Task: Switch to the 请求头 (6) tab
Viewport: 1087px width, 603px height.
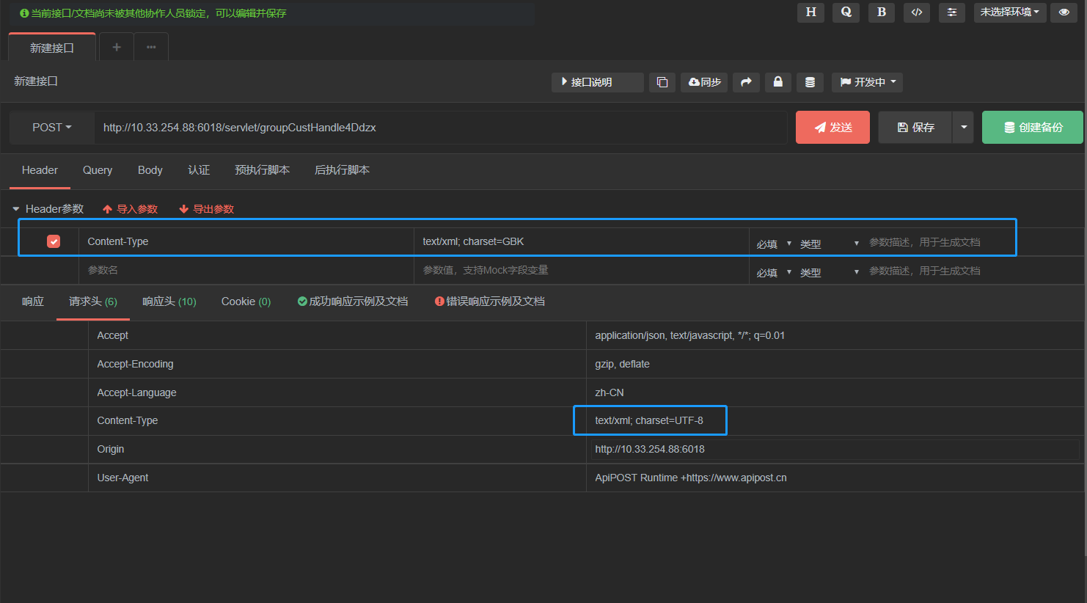Action: pos(93,301)
